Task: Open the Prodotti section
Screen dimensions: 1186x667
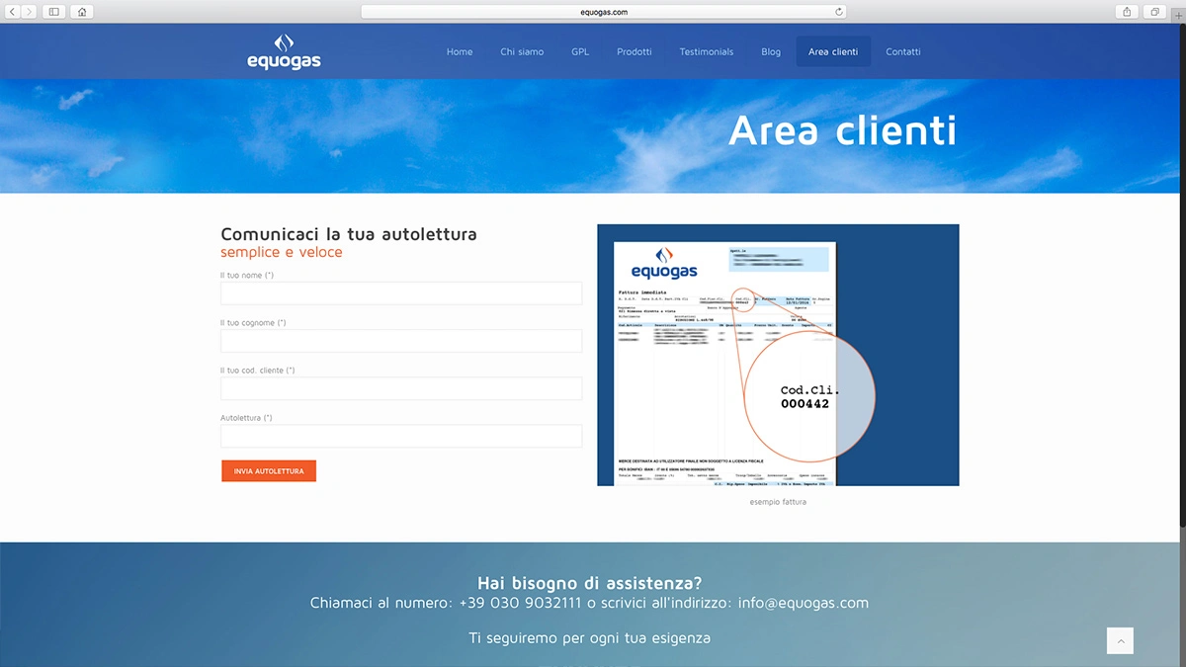Action: click(635, 51)
